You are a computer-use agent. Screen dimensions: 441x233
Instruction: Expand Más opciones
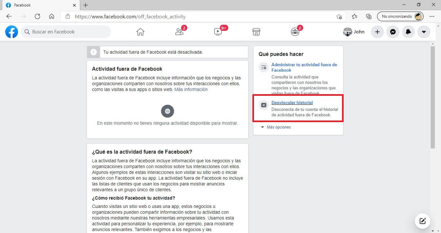[x=276, y=127]
